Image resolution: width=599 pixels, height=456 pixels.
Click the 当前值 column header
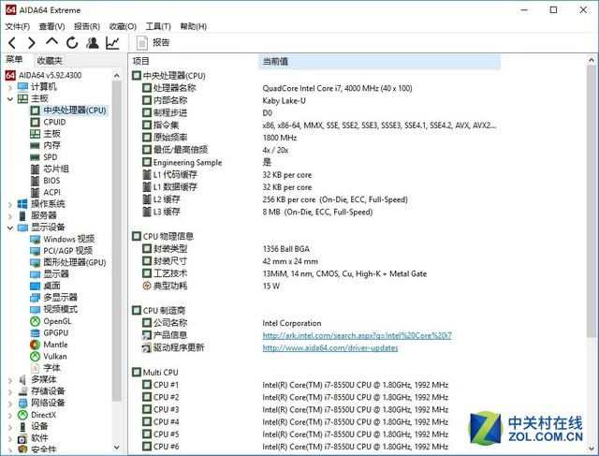277,61
